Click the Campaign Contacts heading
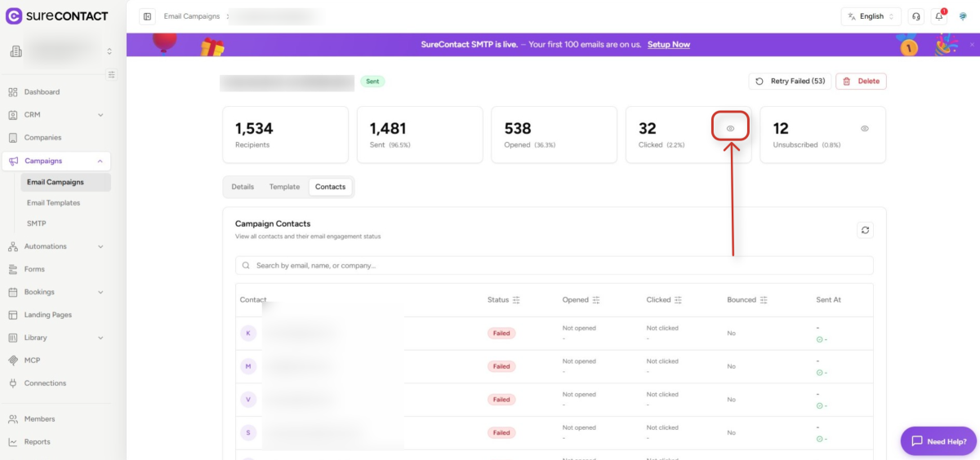The width and height of the screenshot is (980, 460). point(273,223)
